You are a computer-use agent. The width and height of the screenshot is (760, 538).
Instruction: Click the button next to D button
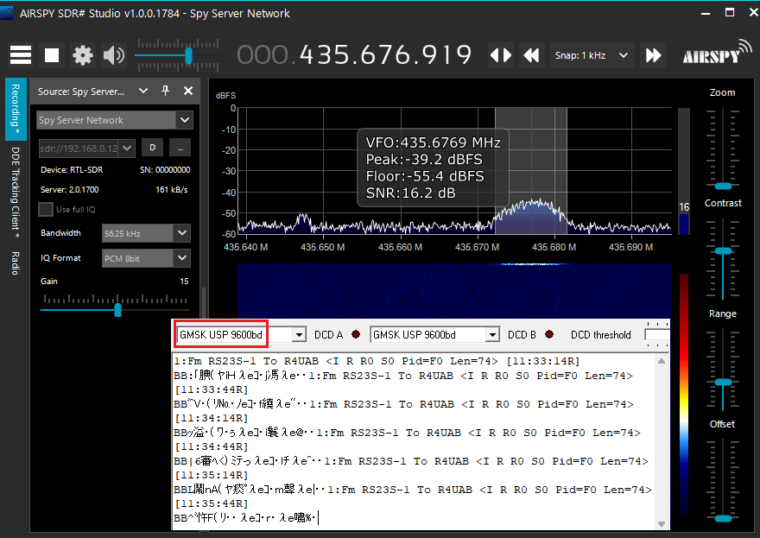click(180, 148)
